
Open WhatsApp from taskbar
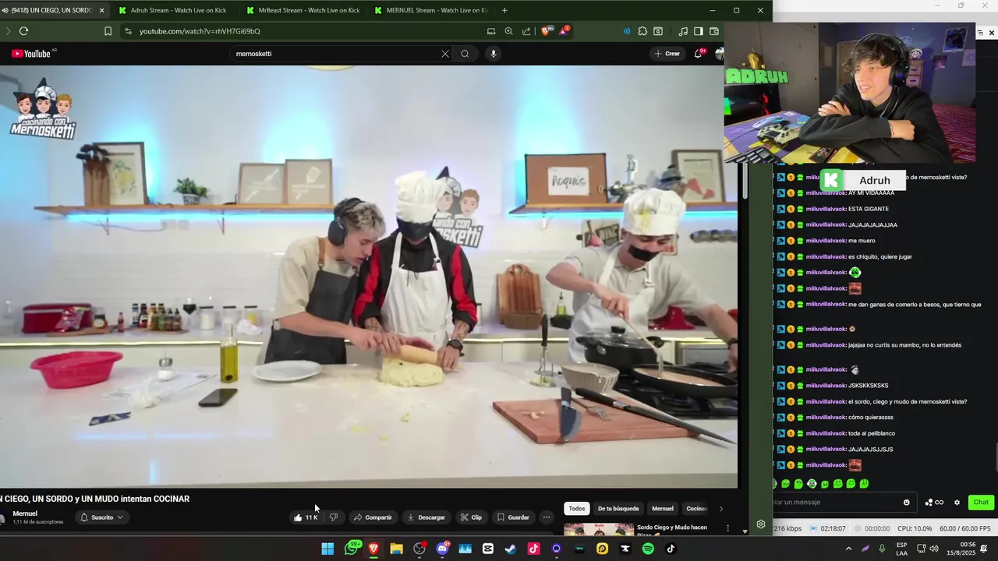pos(352,549)
